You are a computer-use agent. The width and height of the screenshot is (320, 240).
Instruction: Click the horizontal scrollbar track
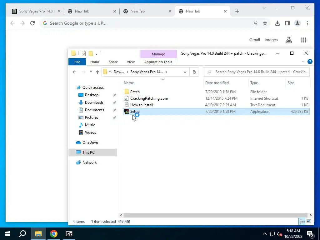[x=215, y=215]
